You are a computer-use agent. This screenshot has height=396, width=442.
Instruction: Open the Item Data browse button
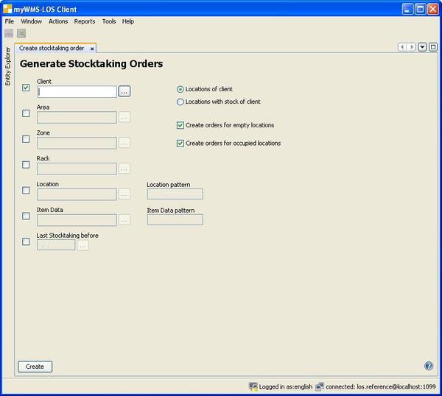click(124, 219)
